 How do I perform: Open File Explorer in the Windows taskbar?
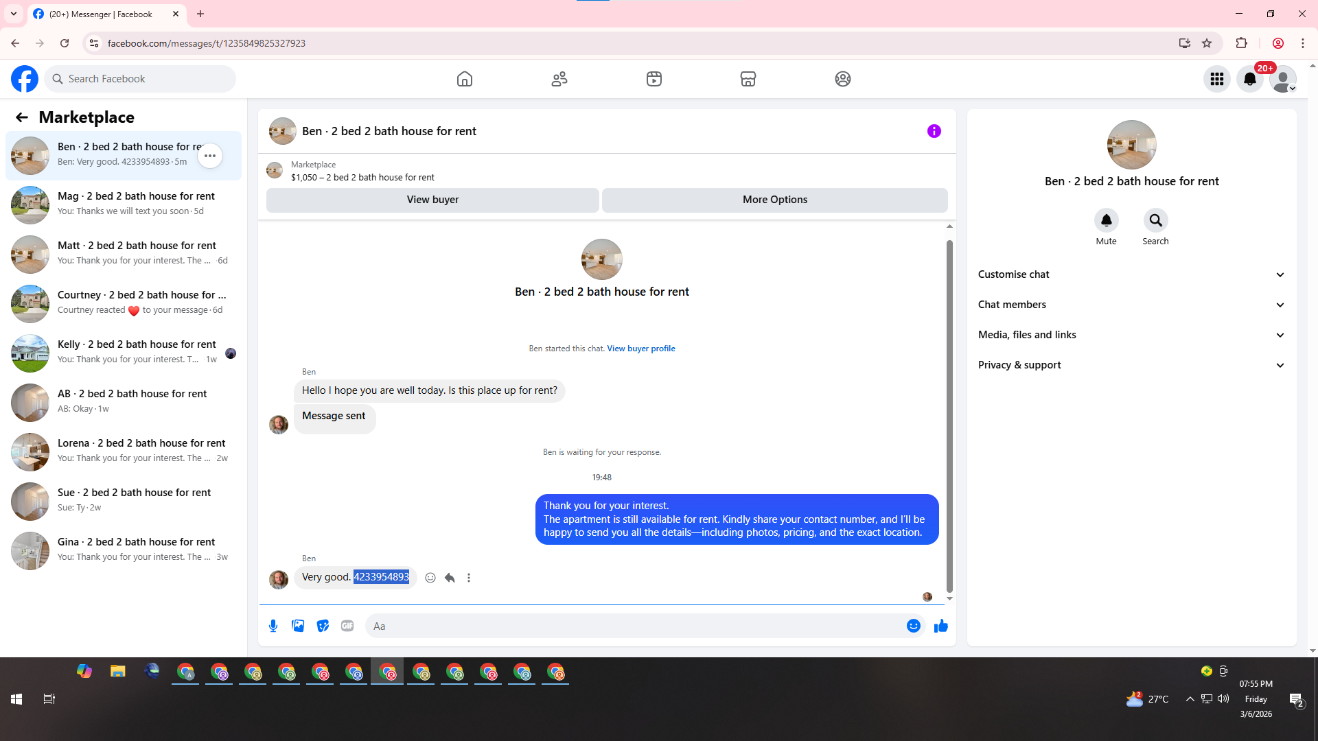coord(118,672)
